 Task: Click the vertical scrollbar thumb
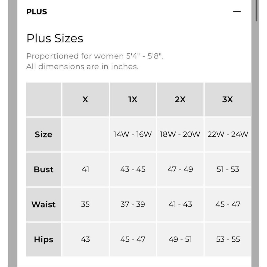click(x=256, y=11)
